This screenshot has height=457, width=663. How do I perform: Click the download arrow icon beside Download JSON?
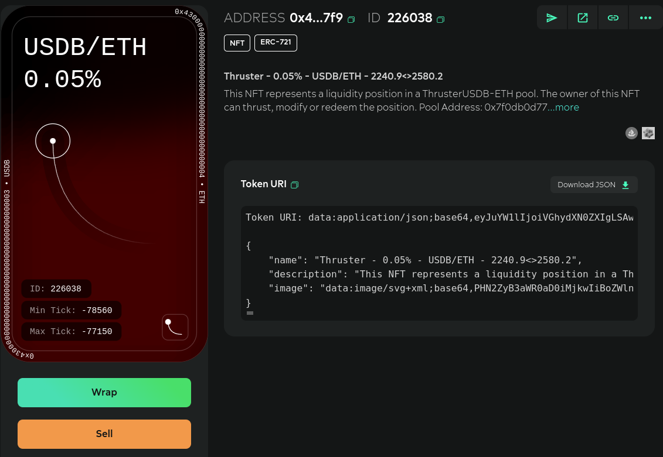625,185
